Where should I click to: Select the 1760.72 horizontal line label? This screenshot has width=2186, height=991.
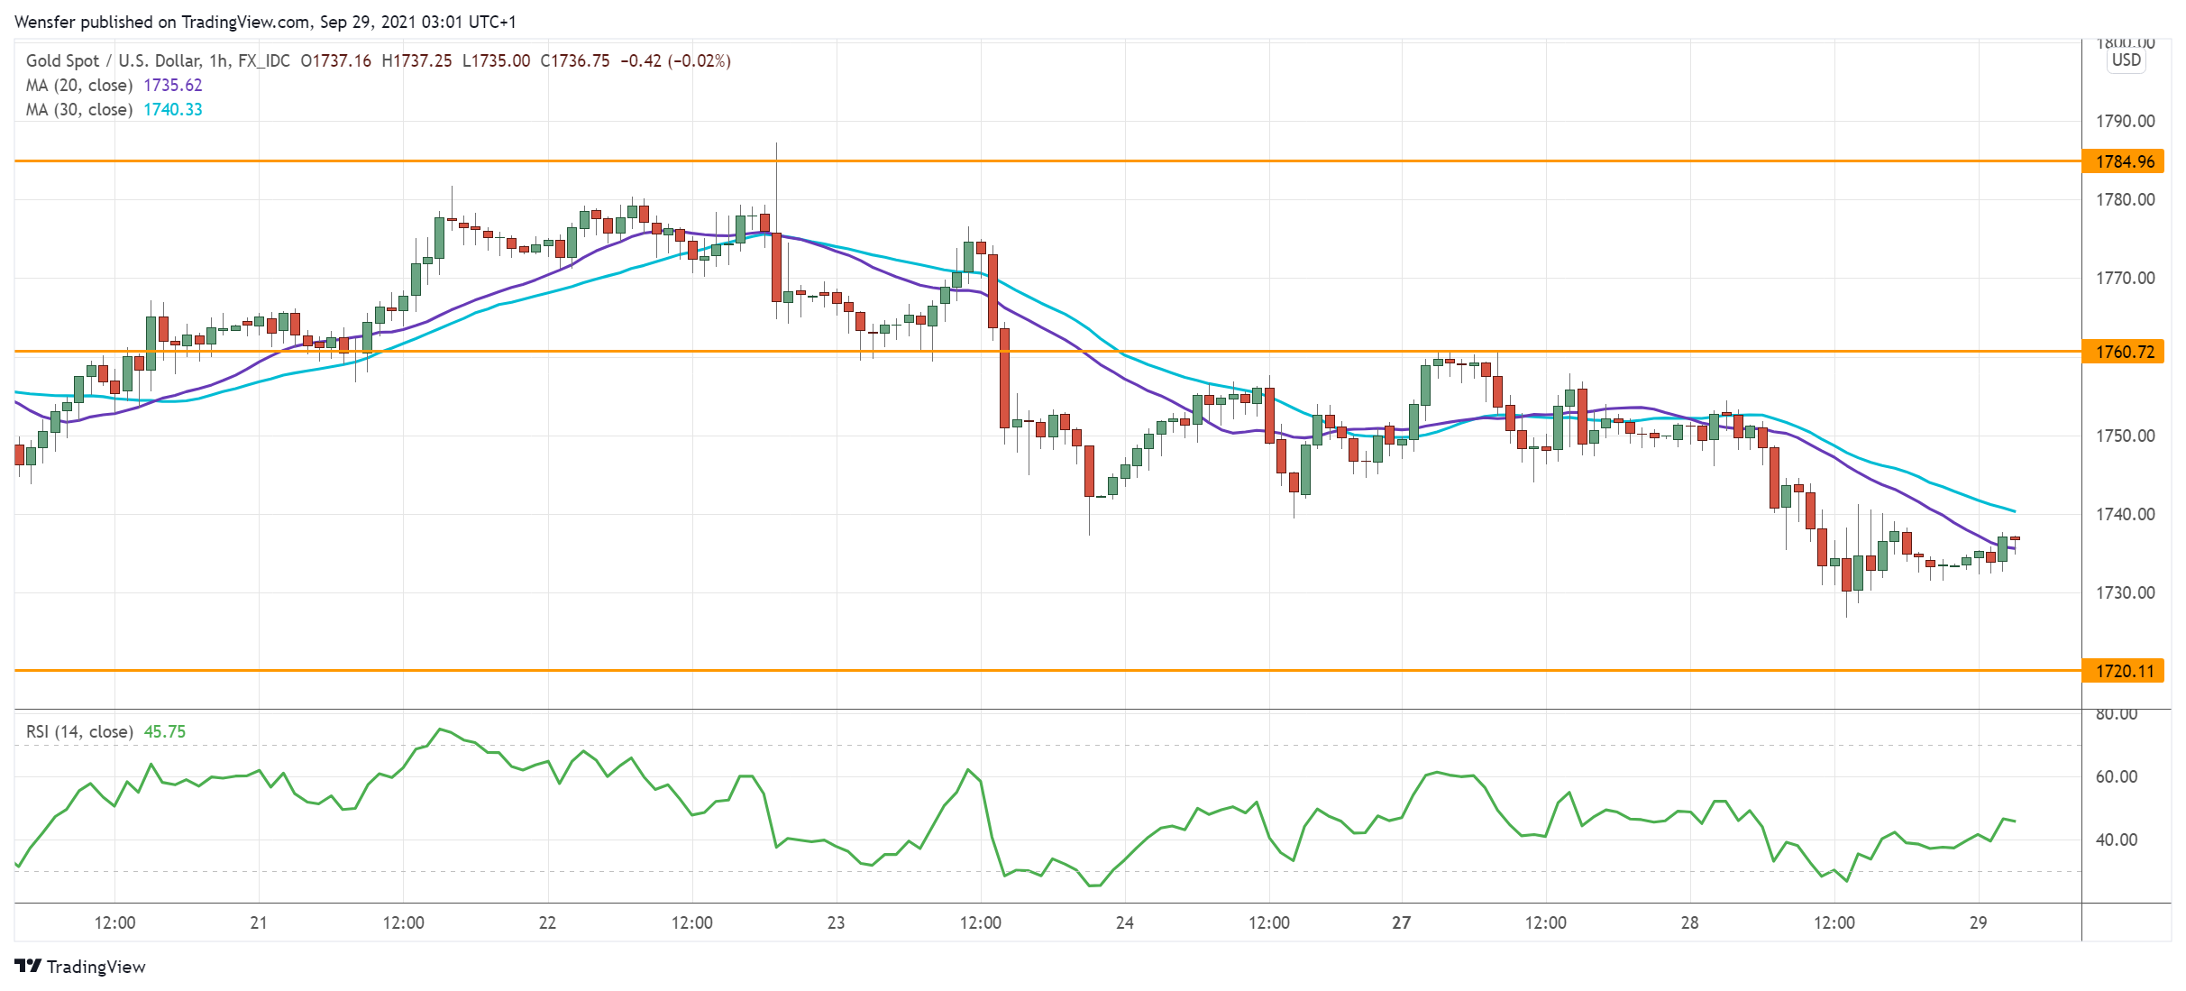pyautogui.click(x=2124, y=352)
